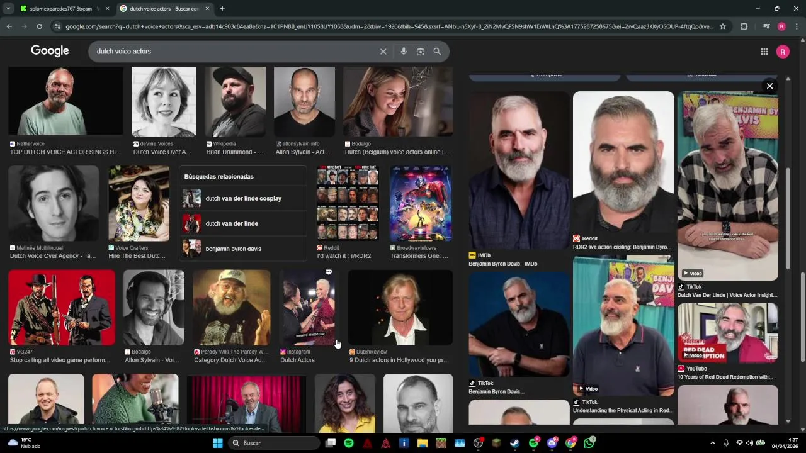Select the dutch voice actors tab
The width and height of the screenshot is (806, 453).
164,9
